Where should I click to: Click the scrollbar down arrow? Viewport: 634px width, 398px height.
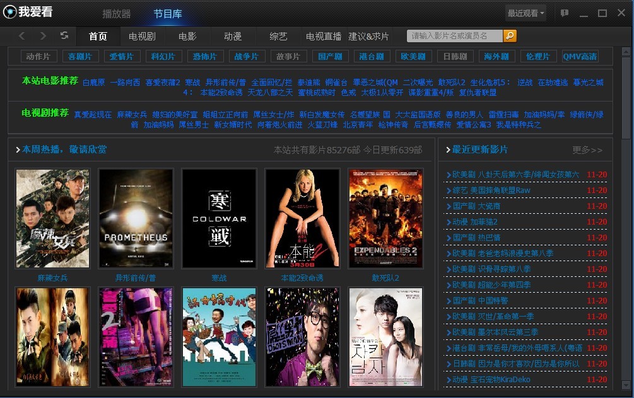pos(626,385)
